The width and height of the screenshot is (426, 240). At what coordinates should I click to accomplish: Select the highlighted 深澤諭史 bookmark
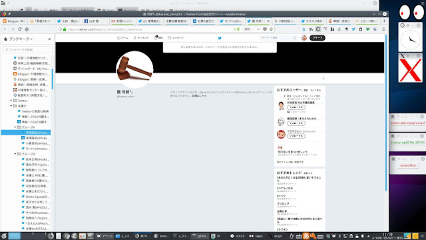pos(26,133)
